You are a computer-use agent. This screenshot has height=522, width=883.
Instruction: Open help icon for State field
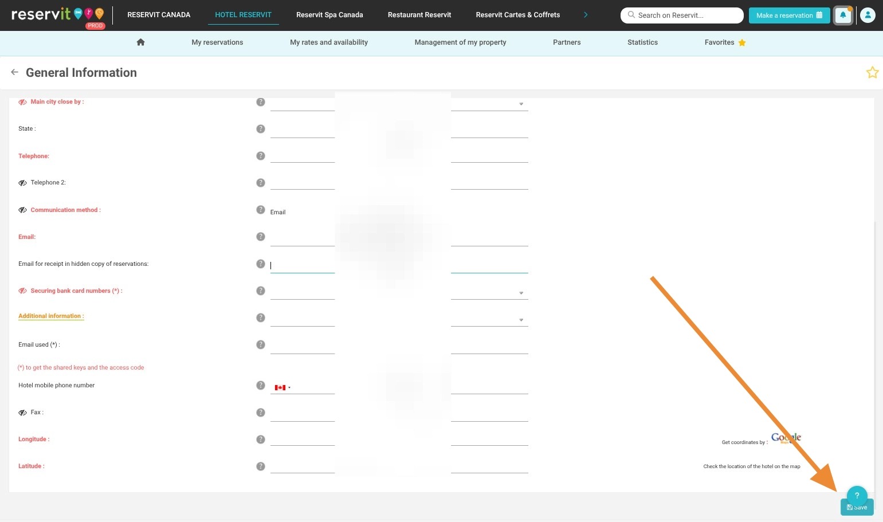coord(261,129)
